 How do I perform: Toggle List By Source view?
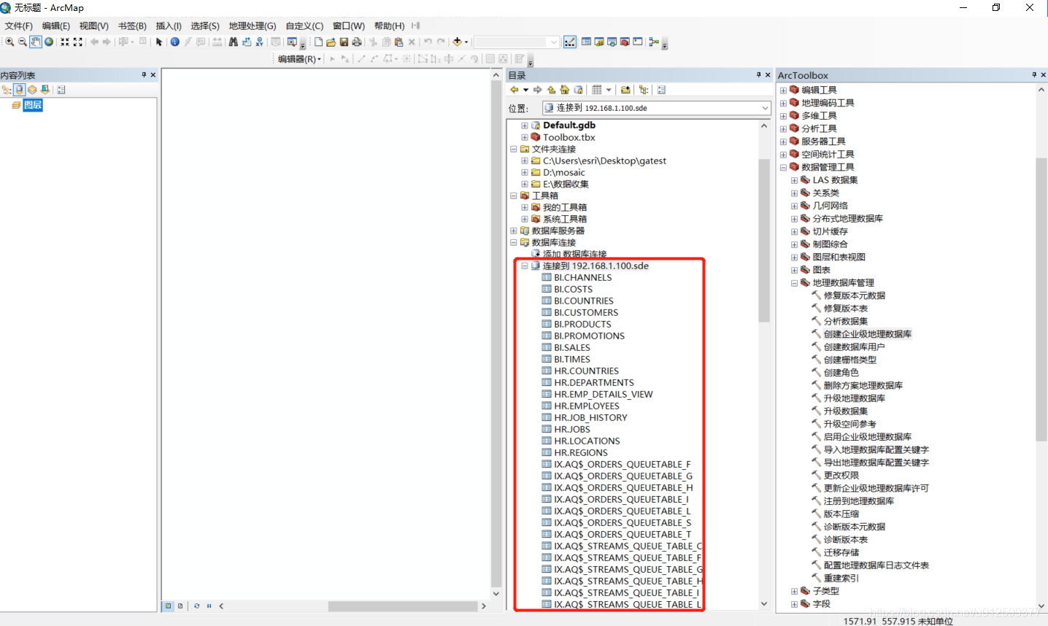click(19, 90)
